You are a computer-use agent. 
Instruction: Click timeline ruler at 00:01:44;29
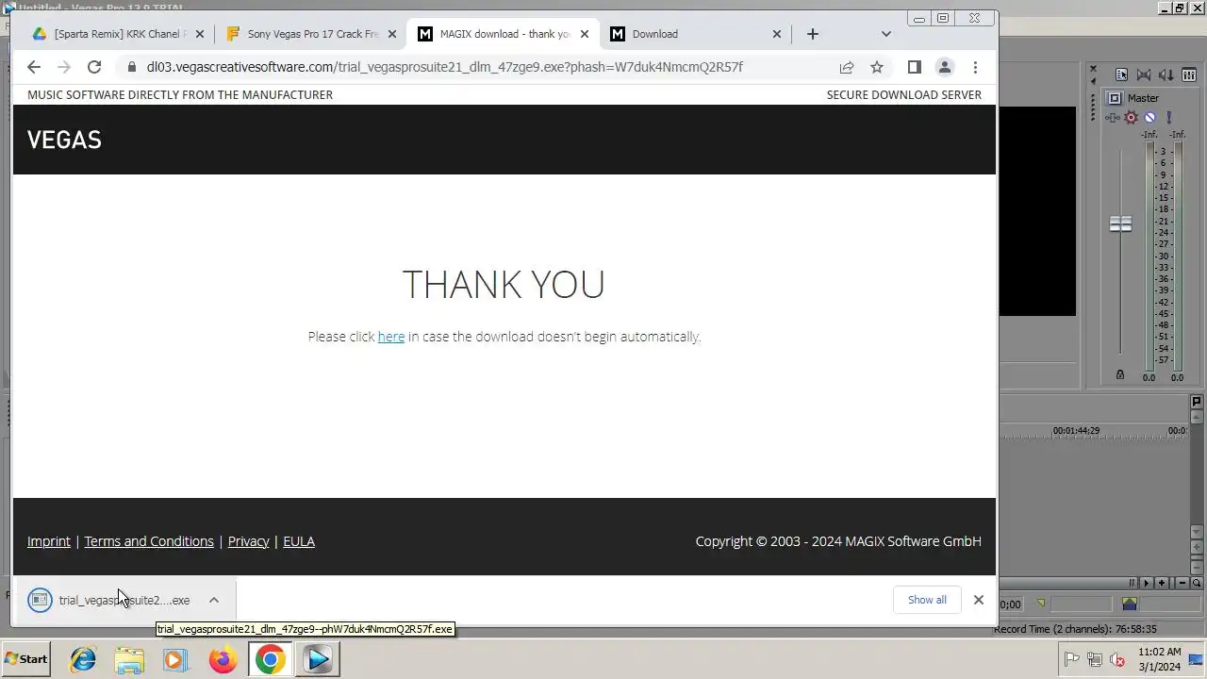pos(1076,431)
